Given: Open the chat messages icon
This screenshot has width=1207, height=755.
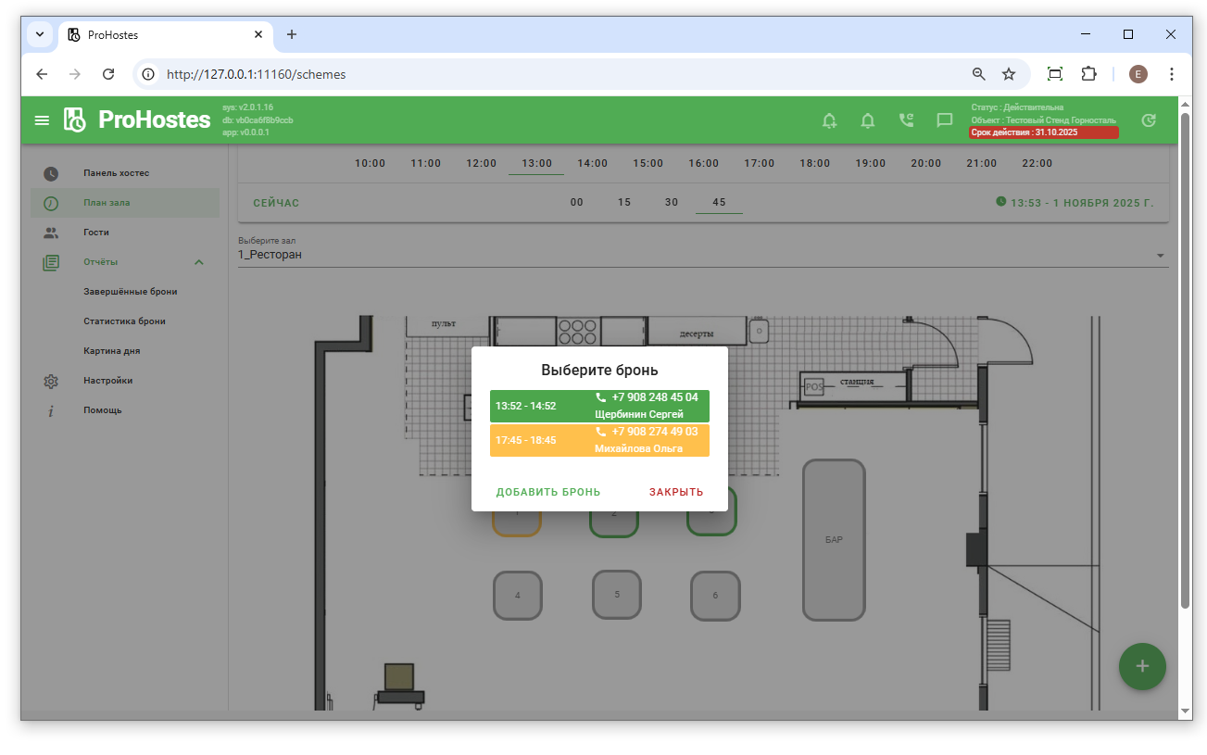Looking at the screenshot, I should (x=944, y=120).
